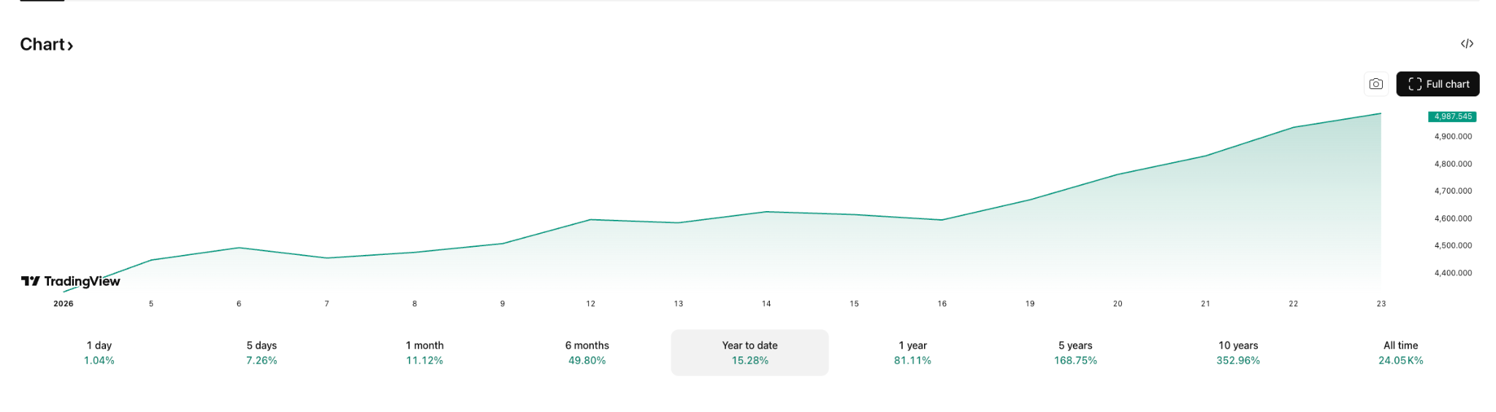Click the 4,700.000 price axis label
This screenshot has width=1496, height=412.
point(1453,191)
